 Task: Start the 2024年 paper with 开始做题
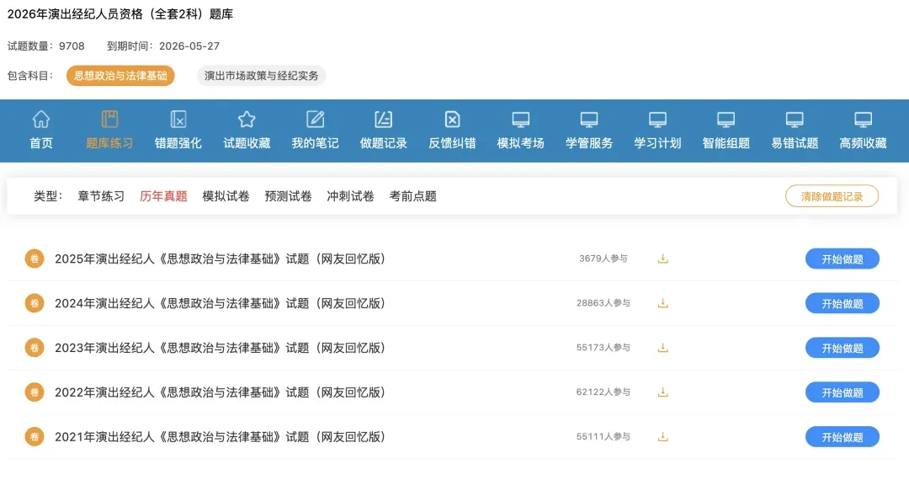pyautogui.click(x=843, y=303)
